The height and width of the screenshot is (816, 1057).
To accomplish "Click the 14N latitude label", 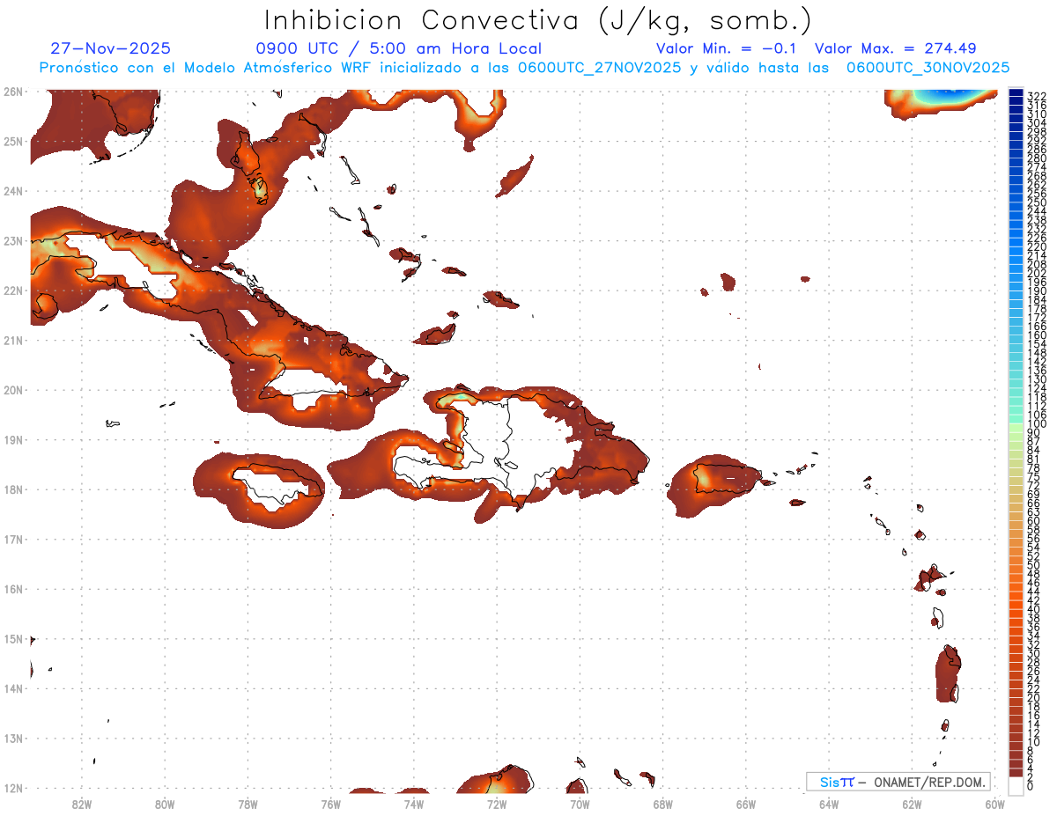I will 12,688.
